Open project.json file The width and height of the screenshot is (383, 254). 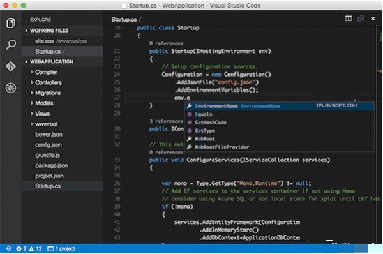(63, 176)
